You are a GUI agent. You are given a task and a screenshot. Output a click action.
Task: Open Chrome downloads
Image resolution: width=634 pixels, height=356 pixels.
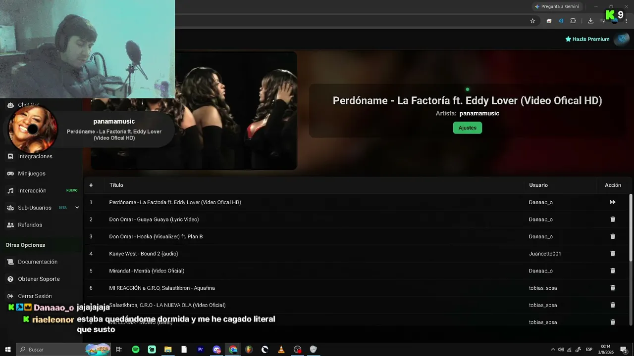pos(590,21)
